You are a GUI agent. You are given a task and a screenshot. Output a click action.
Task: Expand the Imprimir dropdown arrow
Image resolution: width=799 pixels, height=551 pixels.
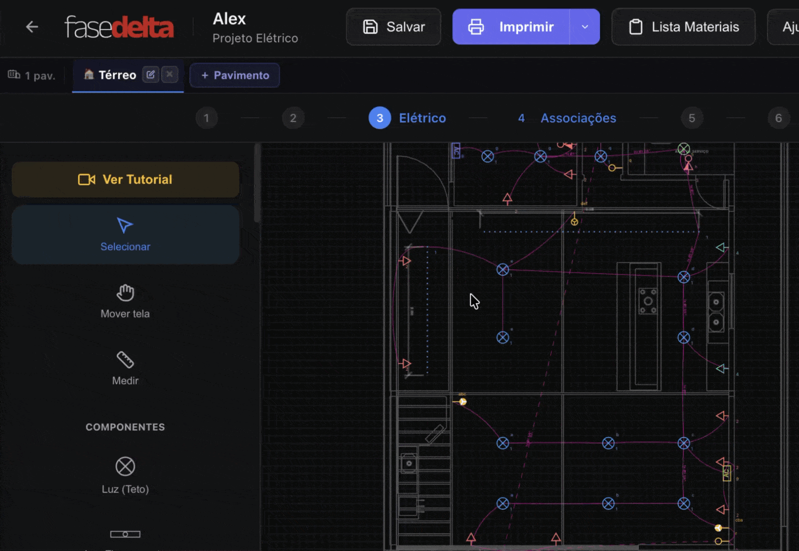[x=585, y=27]
